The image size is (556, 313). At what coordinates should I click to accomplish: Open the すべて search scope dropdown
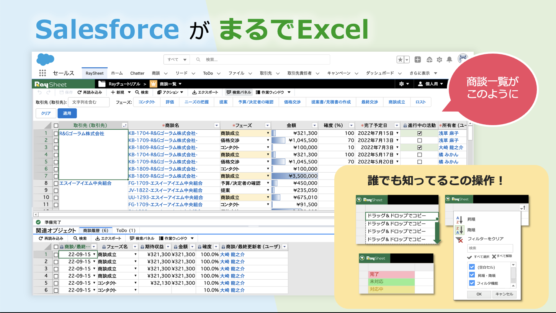click(x=177, y=59)
